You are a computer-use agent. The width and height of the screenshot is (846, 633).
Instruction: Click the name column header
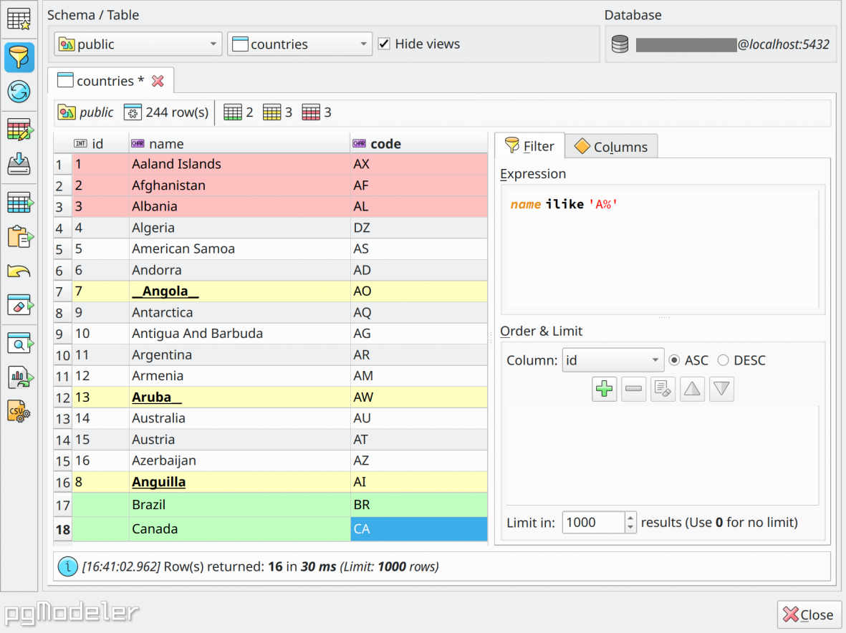coord(239,144)
